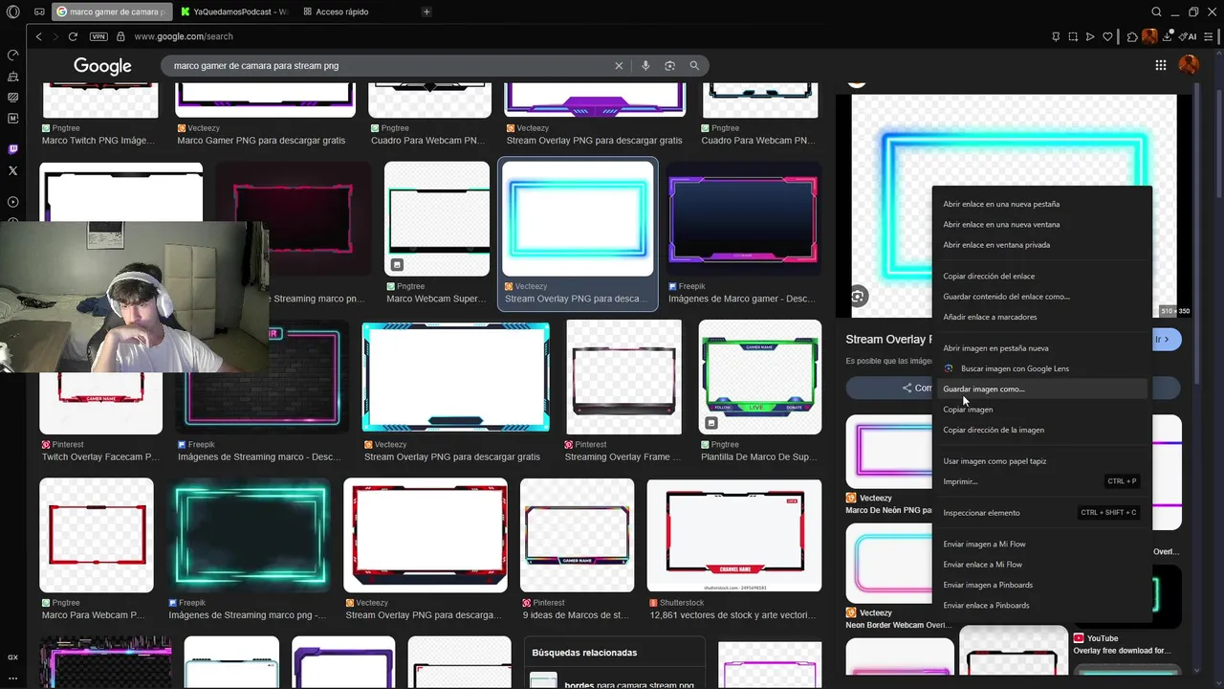This screenshot has height=689, width=1224.
Task: Open Twitch in the sidebar
Action: coord(12,149)
